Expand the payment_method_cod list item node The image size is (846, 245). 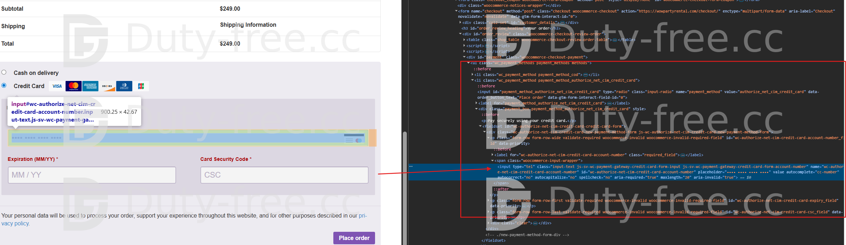(472, 75)
